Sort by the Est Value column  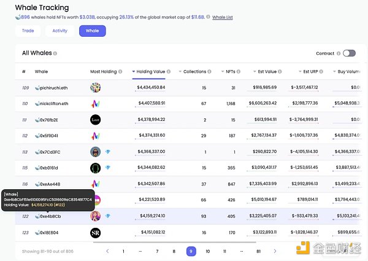[x=266, y=72]
